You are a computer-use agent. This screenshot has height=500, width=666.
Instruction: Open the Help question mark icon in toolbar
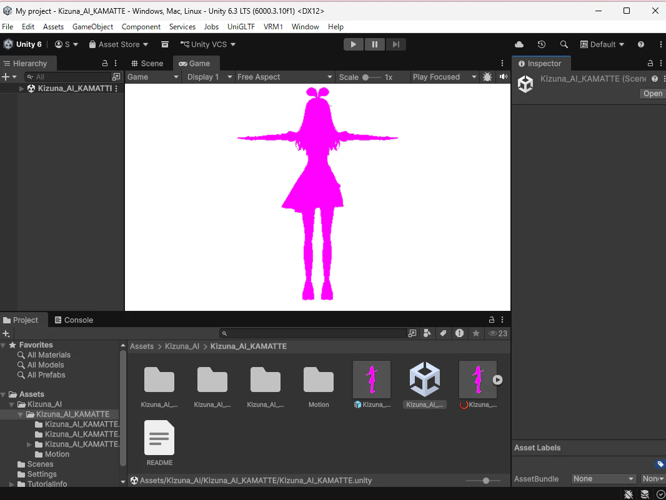tap(641, 44)
